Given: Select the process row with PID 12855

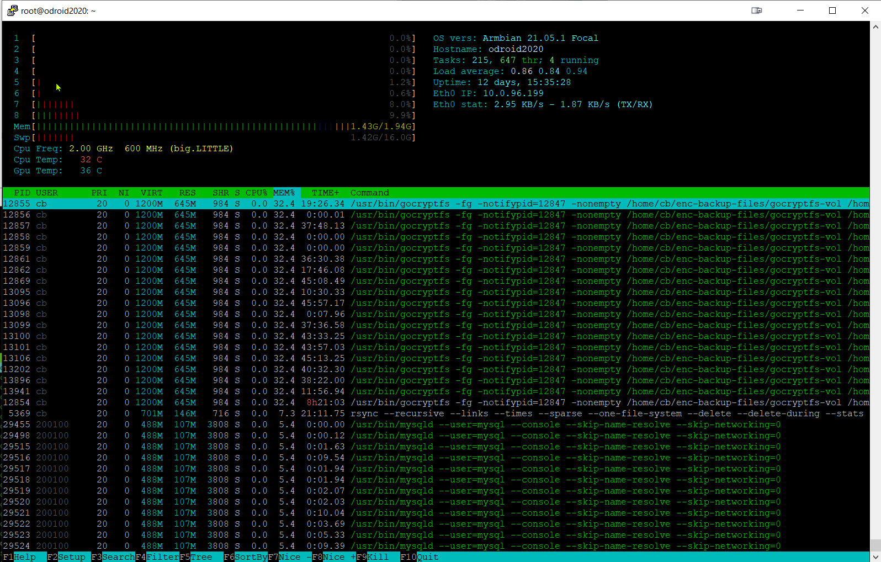Looking at the screenshot, I should tap(436, 204).
